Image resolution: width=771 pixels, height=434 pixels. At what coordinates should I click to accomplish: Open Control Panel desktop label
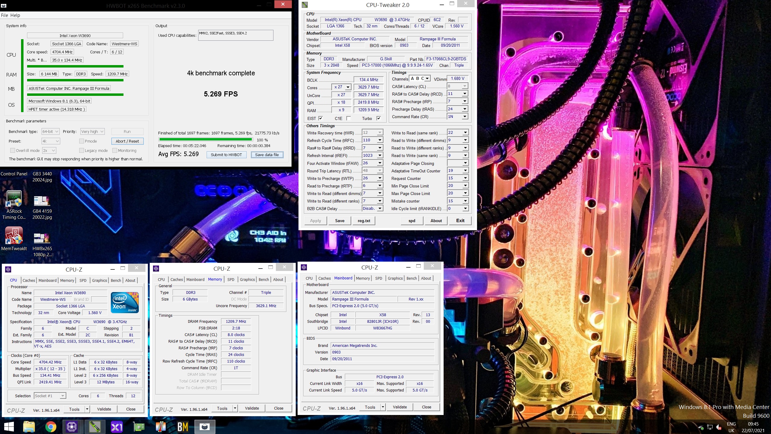coord(14,174)
